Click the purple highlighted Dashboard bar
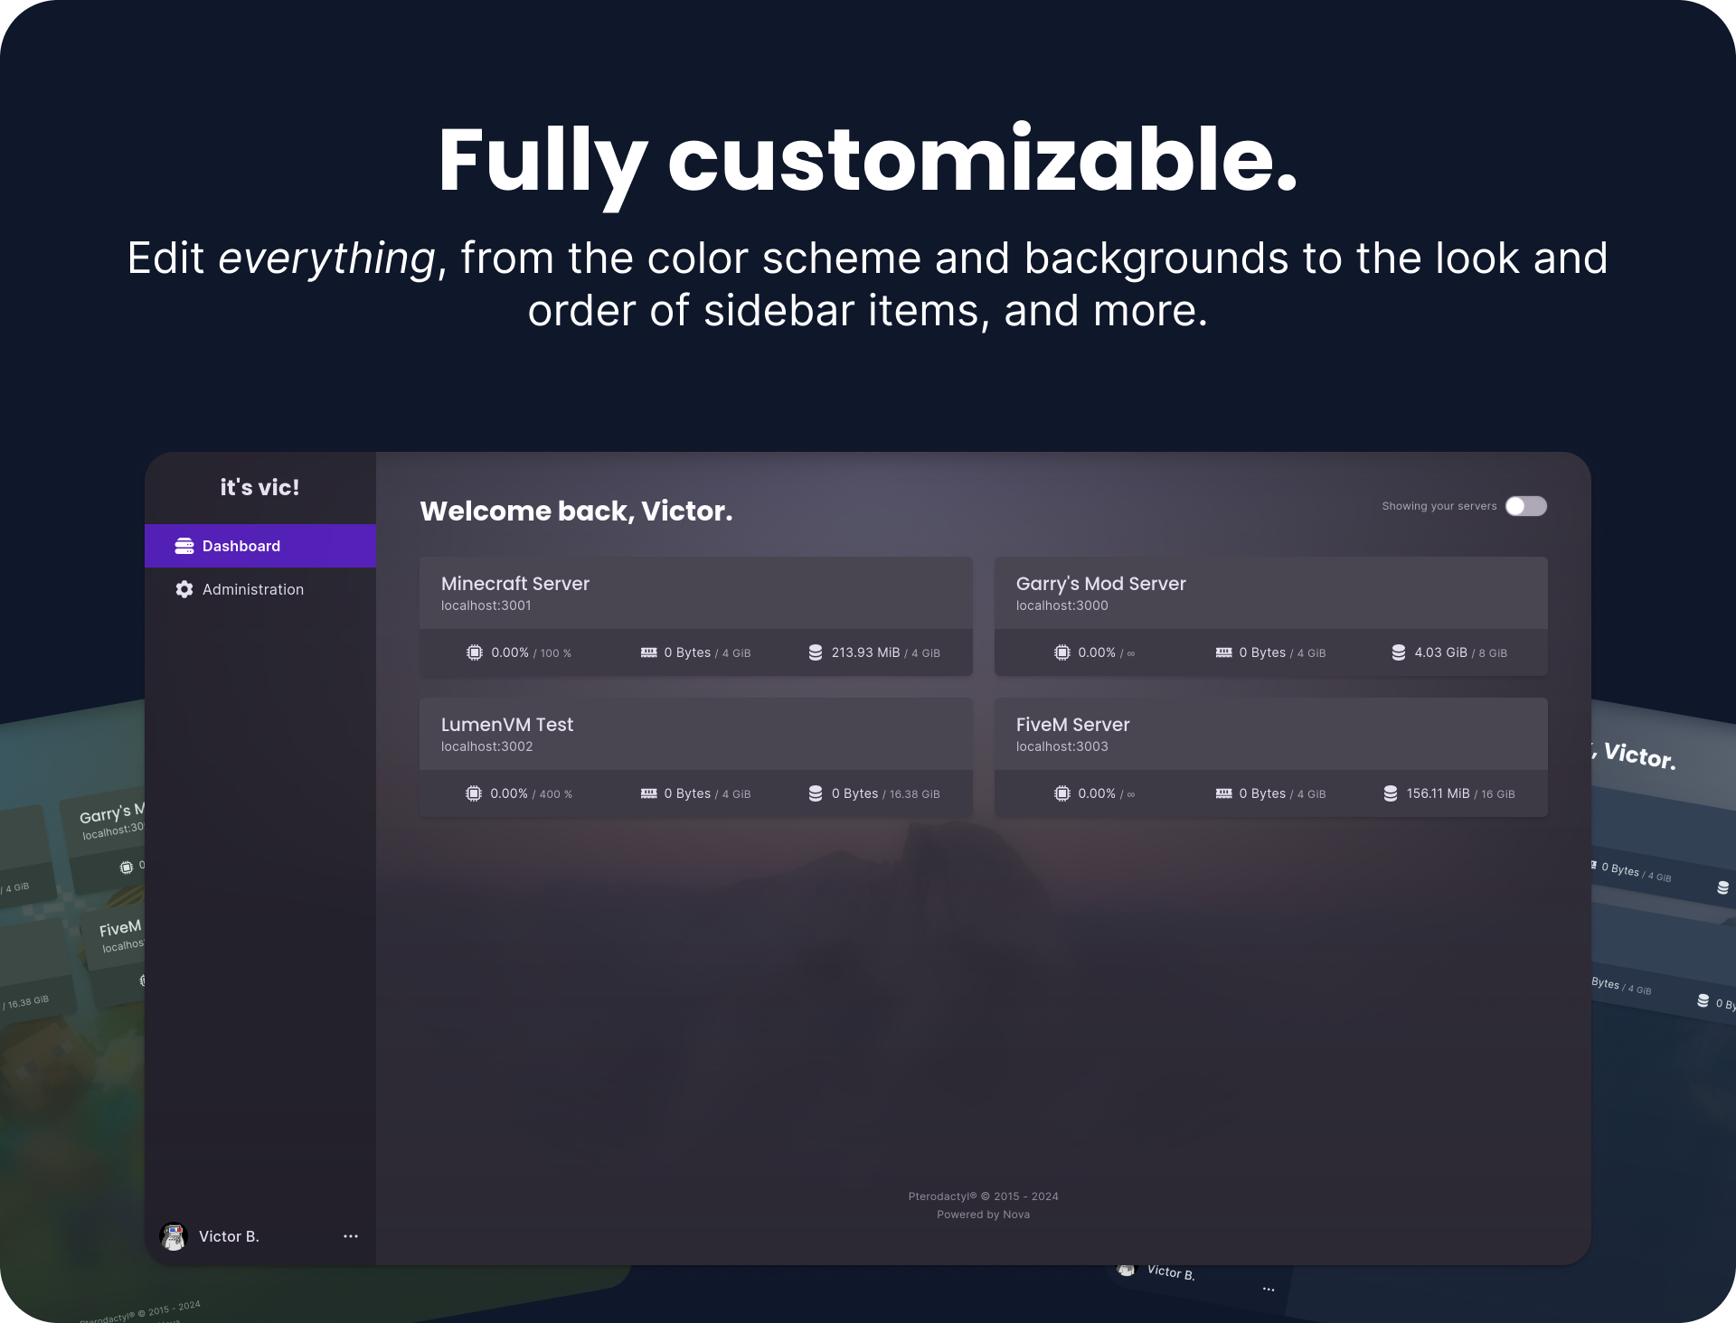1736x1323 pixels. coord(260,545)
